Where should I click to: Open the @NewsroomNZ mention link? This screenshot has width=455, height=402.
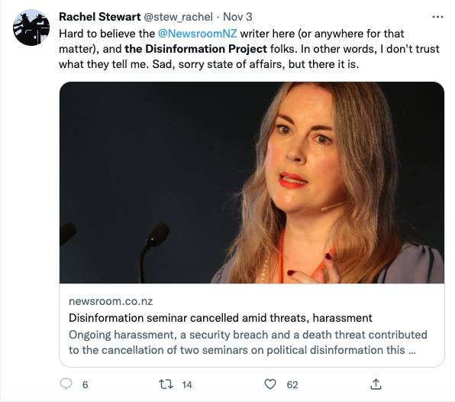[197, 34]
